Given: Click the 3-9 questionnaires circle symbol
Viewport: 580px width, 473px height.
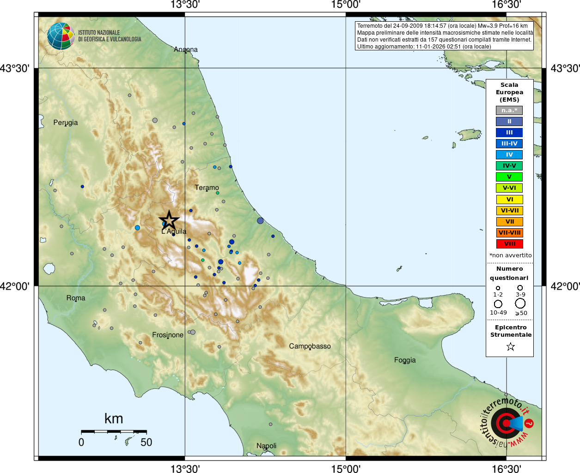Looking at the screenshot, I should [x=520, y=288].
